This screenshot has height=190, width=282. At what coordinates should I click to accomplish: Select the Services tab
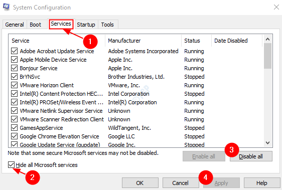61,24
